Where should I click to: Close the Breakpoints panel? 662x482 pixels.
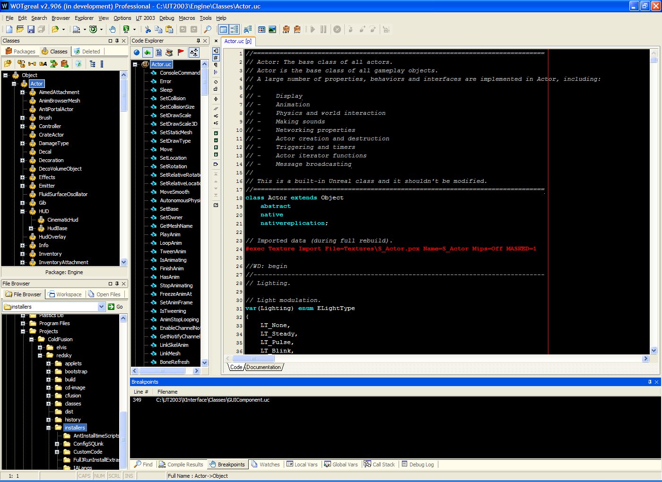pyautogui.click(x=656, y=382)
